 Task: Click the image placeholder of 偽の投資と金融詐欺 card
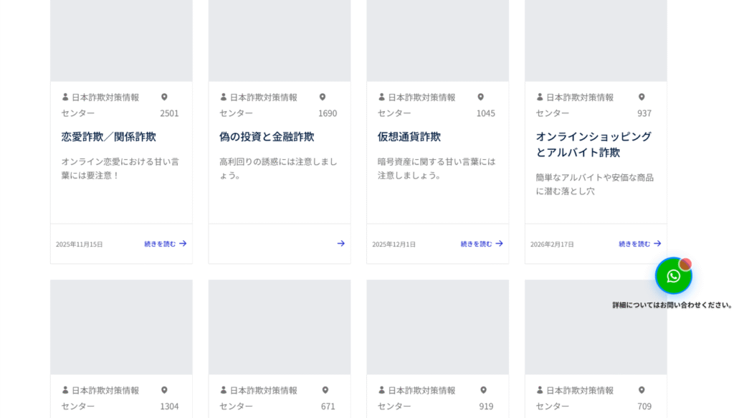(280, 41)
